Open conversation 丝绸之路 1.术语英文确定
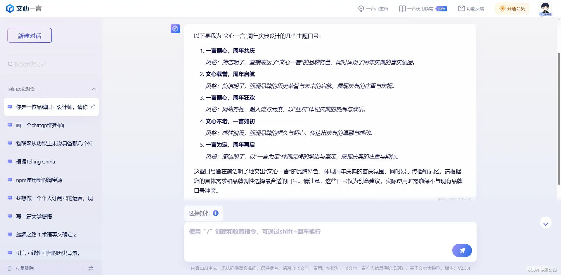This screenshot has width=561, height=275. point(51,235)
